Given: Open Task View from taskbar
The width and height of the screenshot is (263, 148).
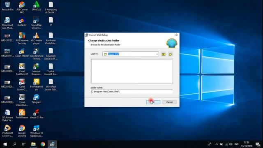Looking at the screenshot, I should pyautogui.click(x=24, y=144).
